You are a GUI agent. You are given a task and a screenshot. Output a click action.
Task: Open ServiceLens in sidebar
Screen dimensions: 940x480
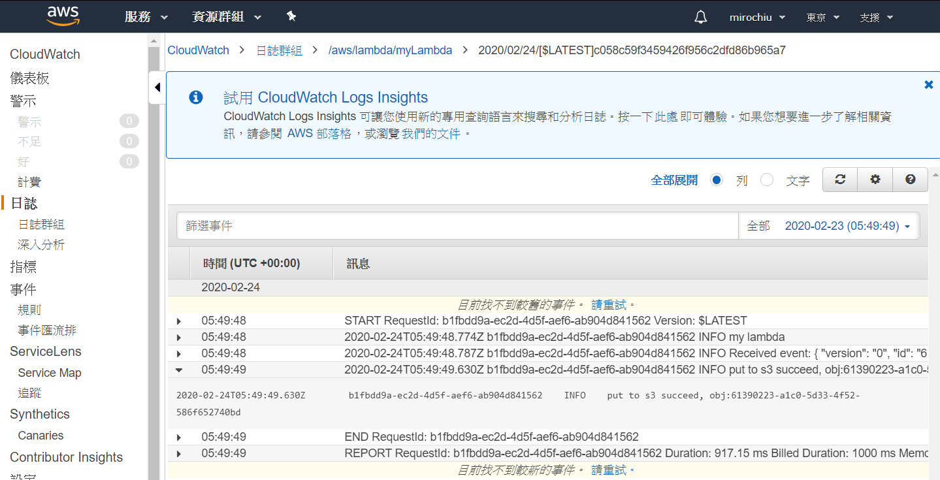(46, 351)
